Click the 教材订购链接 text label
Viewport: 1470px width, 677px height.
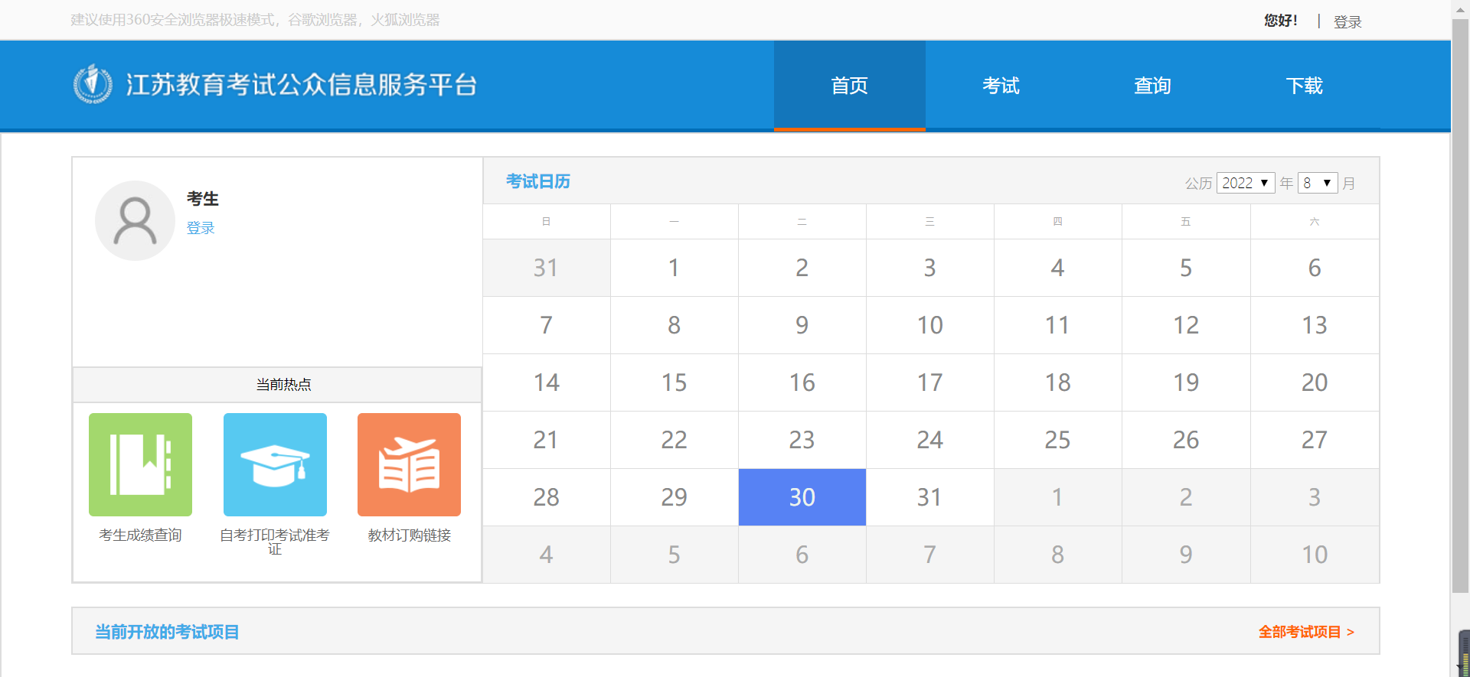[409, 535]
